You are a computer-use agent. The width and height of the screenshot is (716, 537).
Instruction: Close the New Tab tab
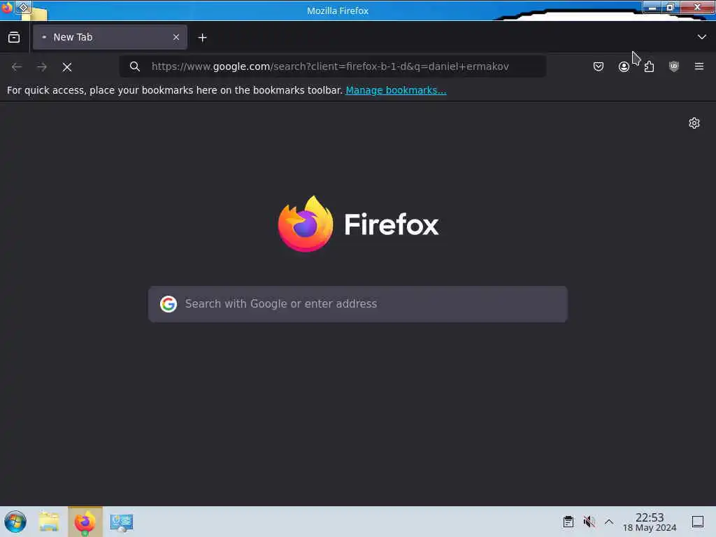click(176, 38)
